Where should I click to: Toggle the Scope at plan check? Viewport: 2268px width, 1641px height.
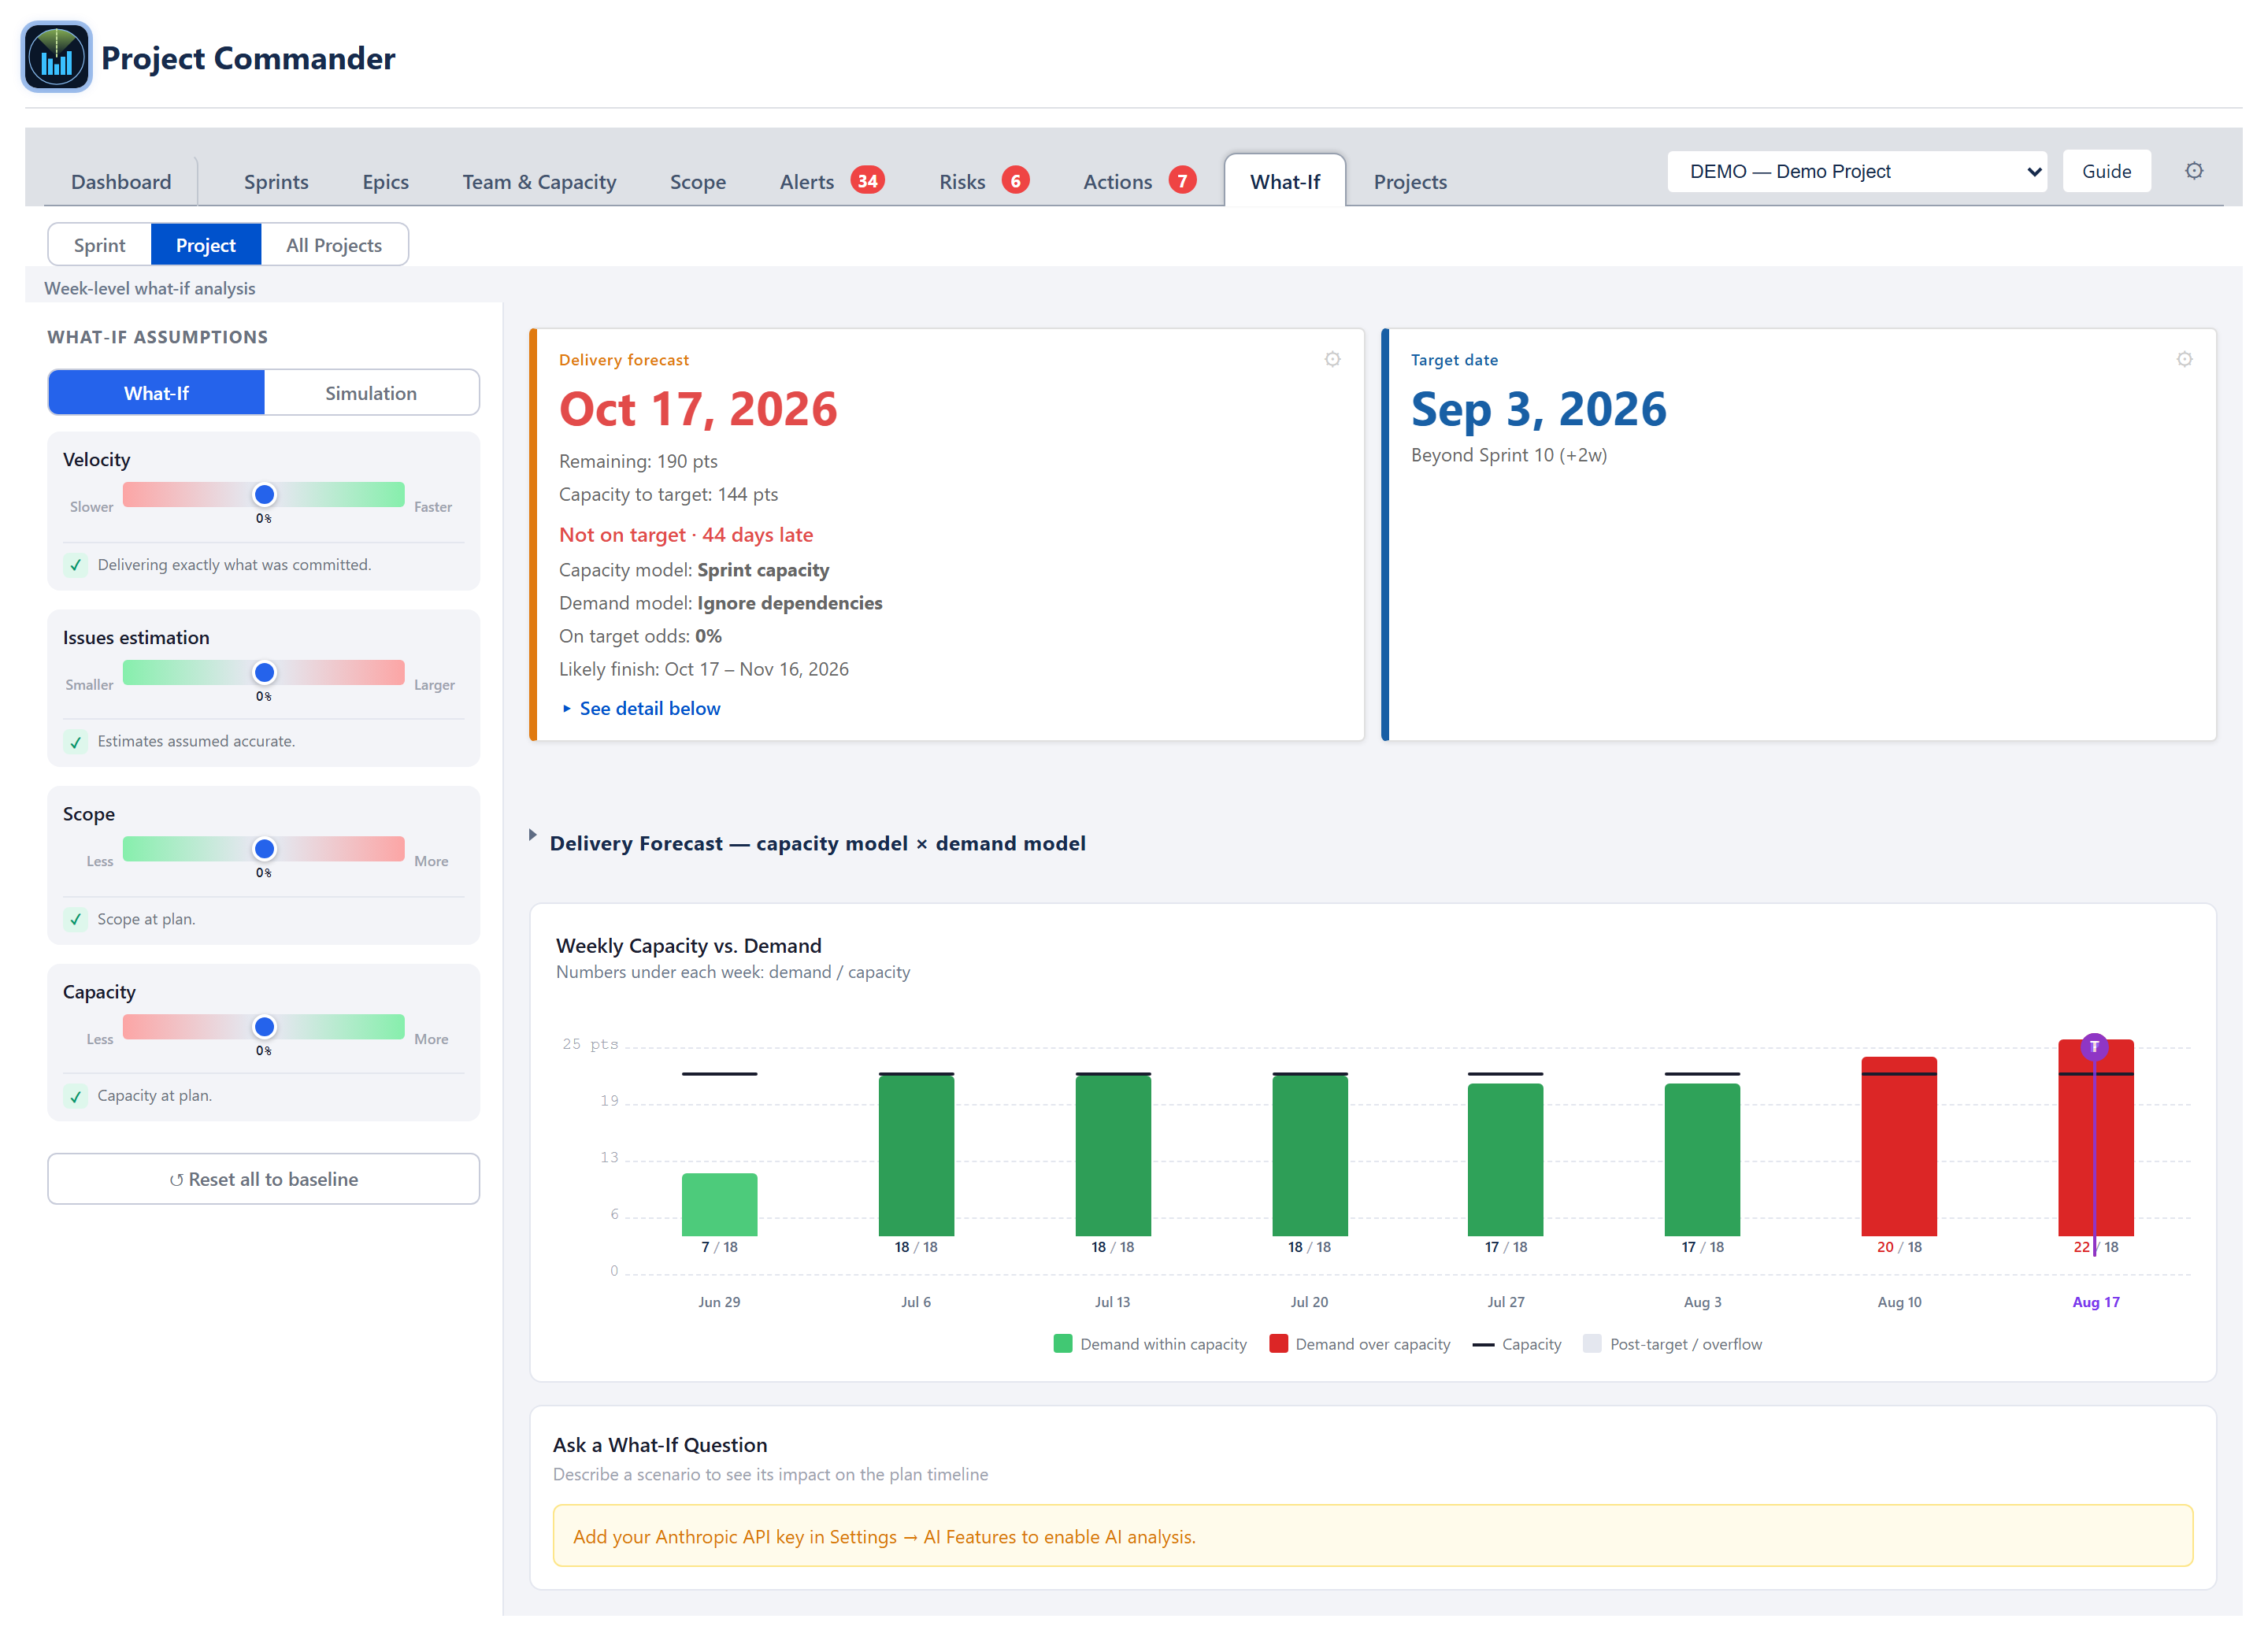76,919
